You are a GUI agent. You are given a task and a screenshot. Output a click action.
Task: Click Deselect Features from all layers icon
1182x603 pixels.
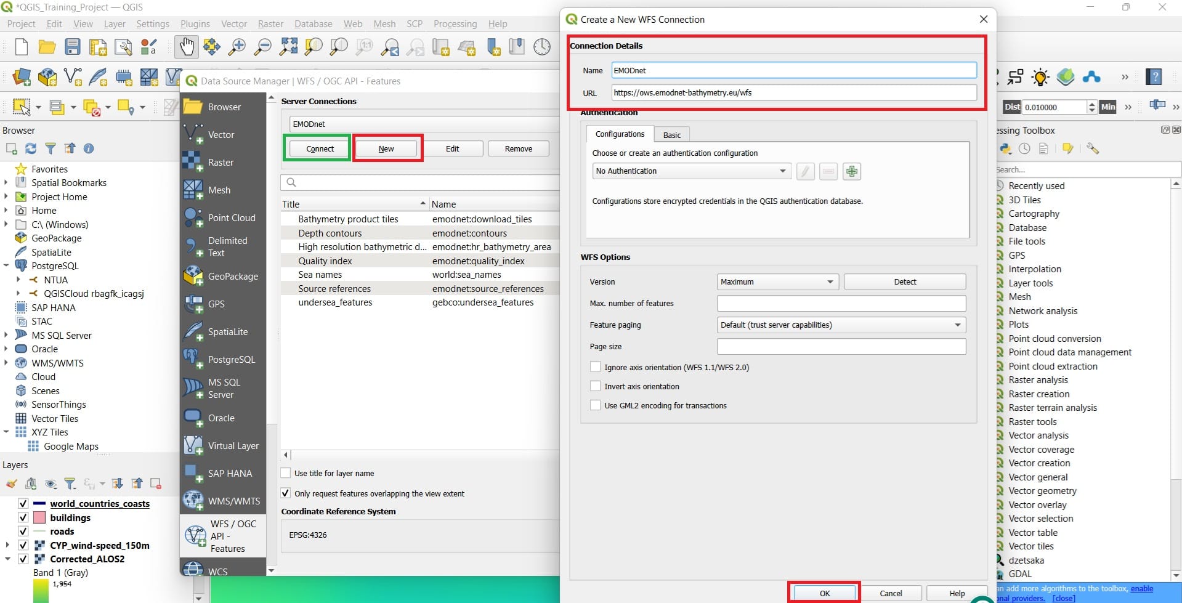click(x=92, y=107)
